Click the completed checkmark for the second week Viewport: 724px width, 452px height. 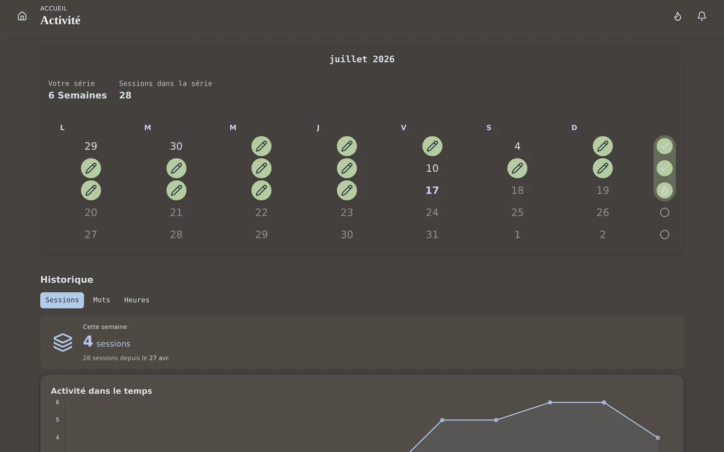pyautogui.click(x=665, y=168)
